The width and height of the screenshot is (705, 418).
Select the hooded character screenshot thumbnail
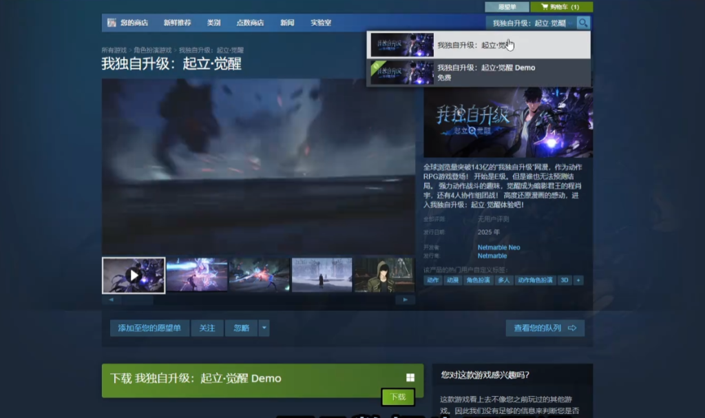tap(384, 275)
